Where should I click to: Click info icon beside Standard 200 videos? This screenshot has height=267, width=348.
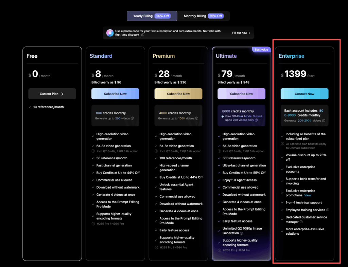click(x=132, y=118)
